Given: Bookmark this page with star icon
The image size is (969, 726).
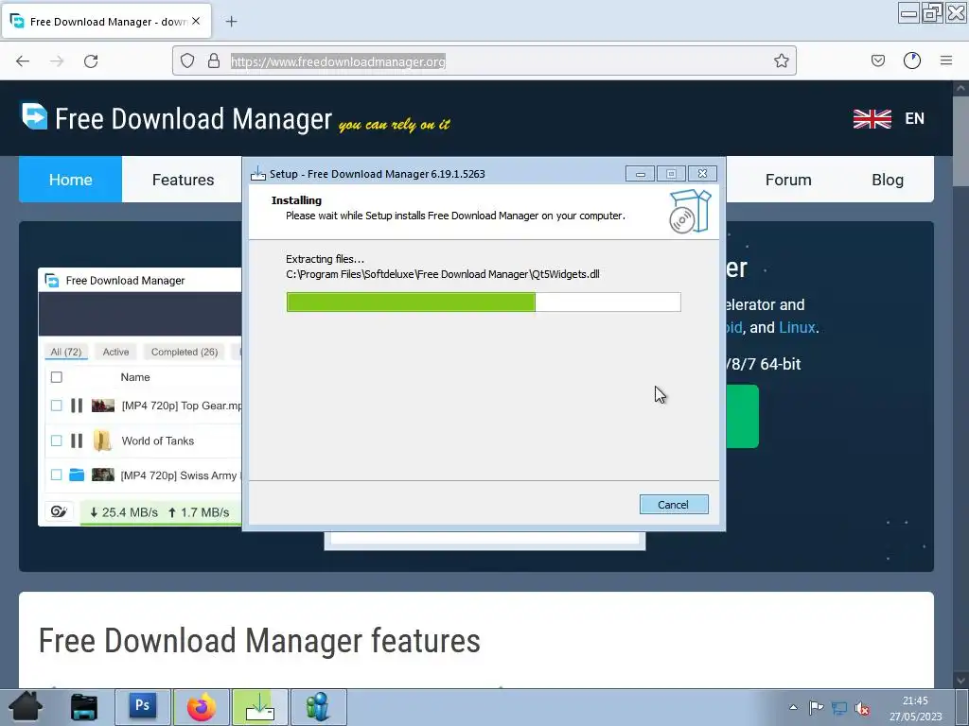Looking at the screenshot, I should (781, 60).
